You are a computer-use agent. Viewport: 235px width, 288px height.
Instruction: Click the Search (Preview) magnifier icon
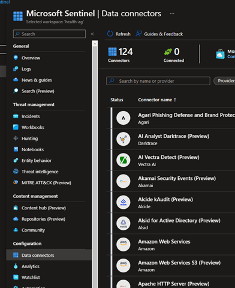click(x=16, y=91)
